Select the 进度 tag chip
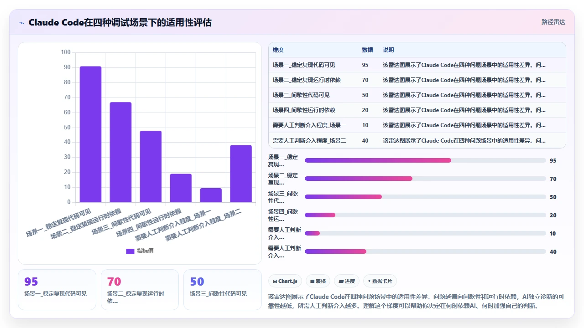 tap(347, 281)
